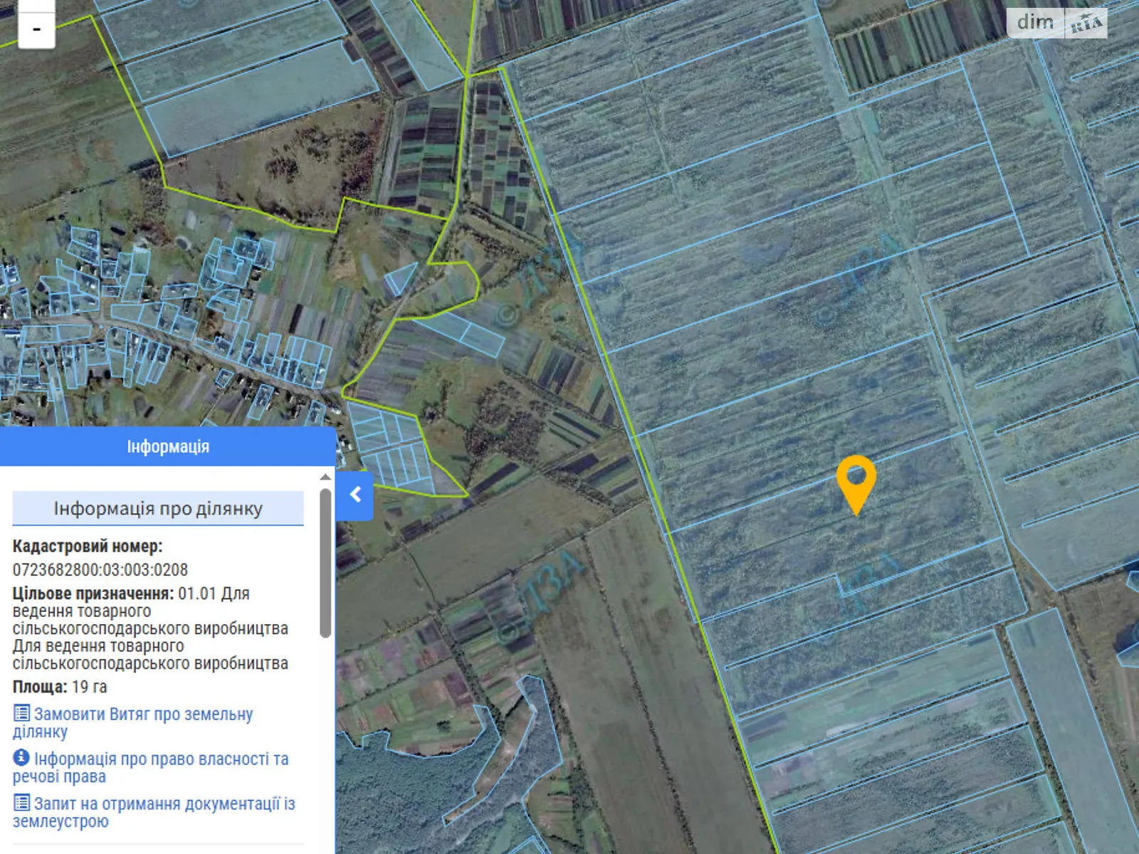Collapse the info panel with chevron arrow
The image size is (1139, 854).
coord(355,495)
